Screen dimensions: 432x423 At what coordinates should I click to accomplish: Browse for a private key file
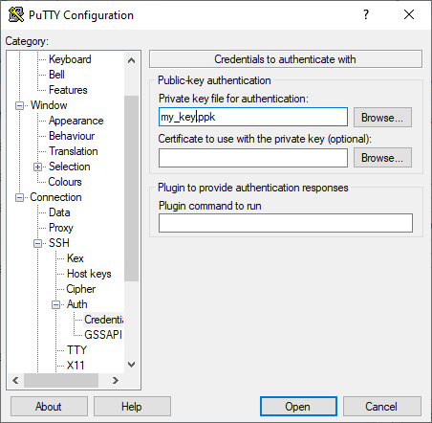tap(382, 118)
